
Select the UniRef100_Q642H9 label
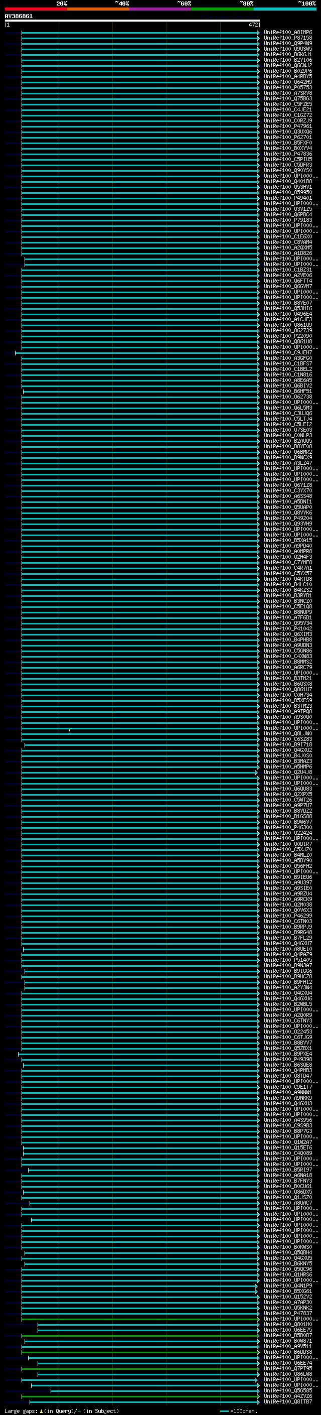click(288, 82)
